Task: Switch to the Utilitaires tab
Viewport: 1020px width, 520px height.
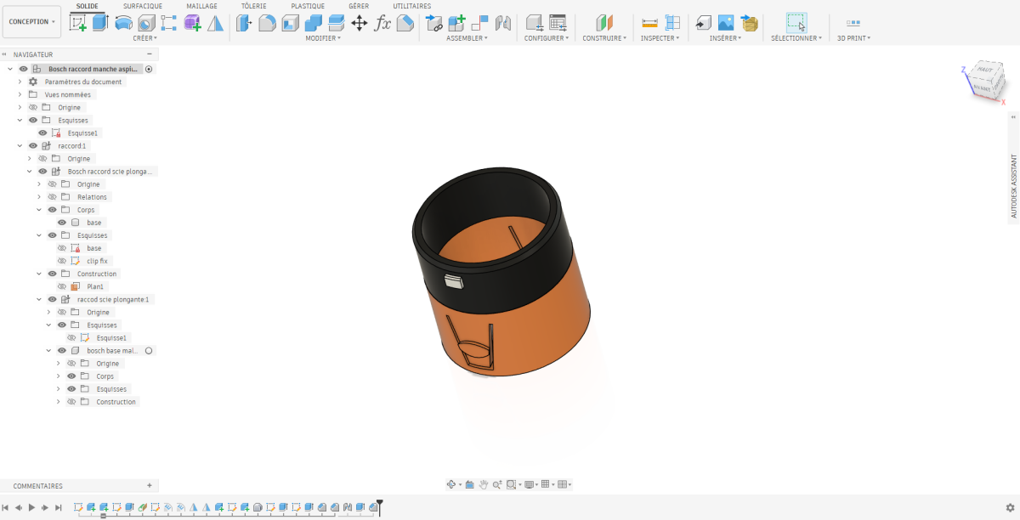Action: click(x=411, y=6)
